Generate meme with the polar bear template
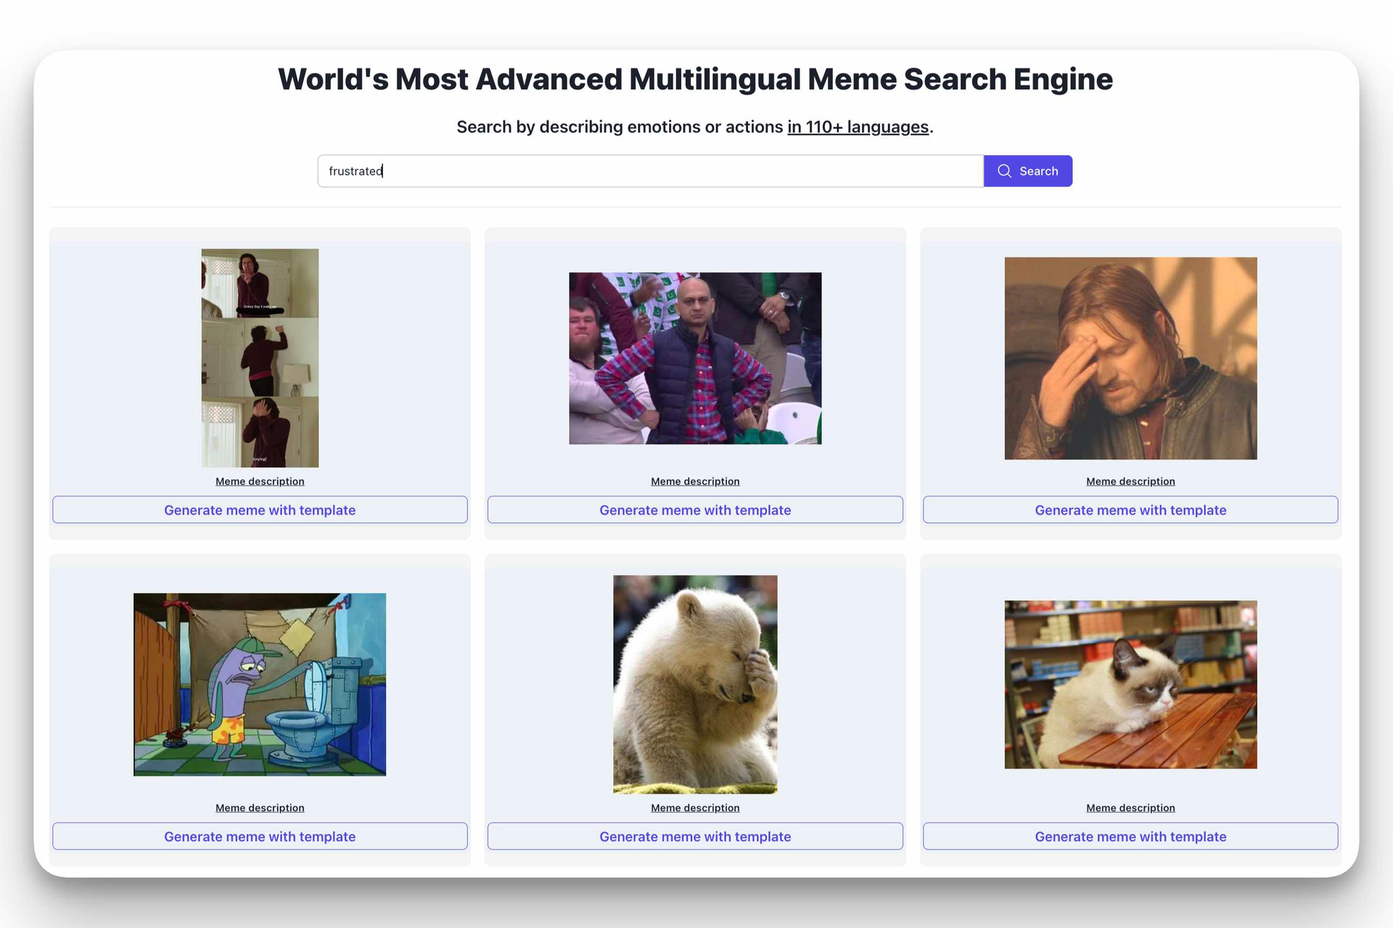1393x928 pixels. (x=694, y=836)
